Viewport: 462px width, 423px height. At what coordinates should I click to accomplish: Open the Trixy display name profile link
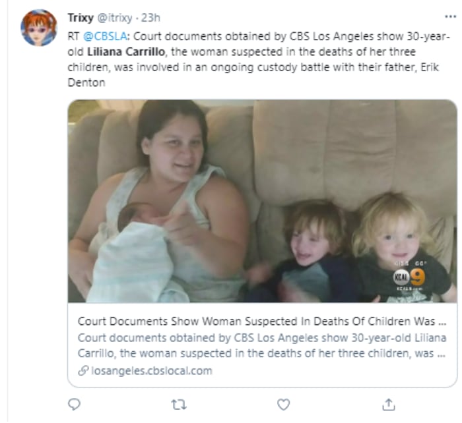click(x=81, y=17)
